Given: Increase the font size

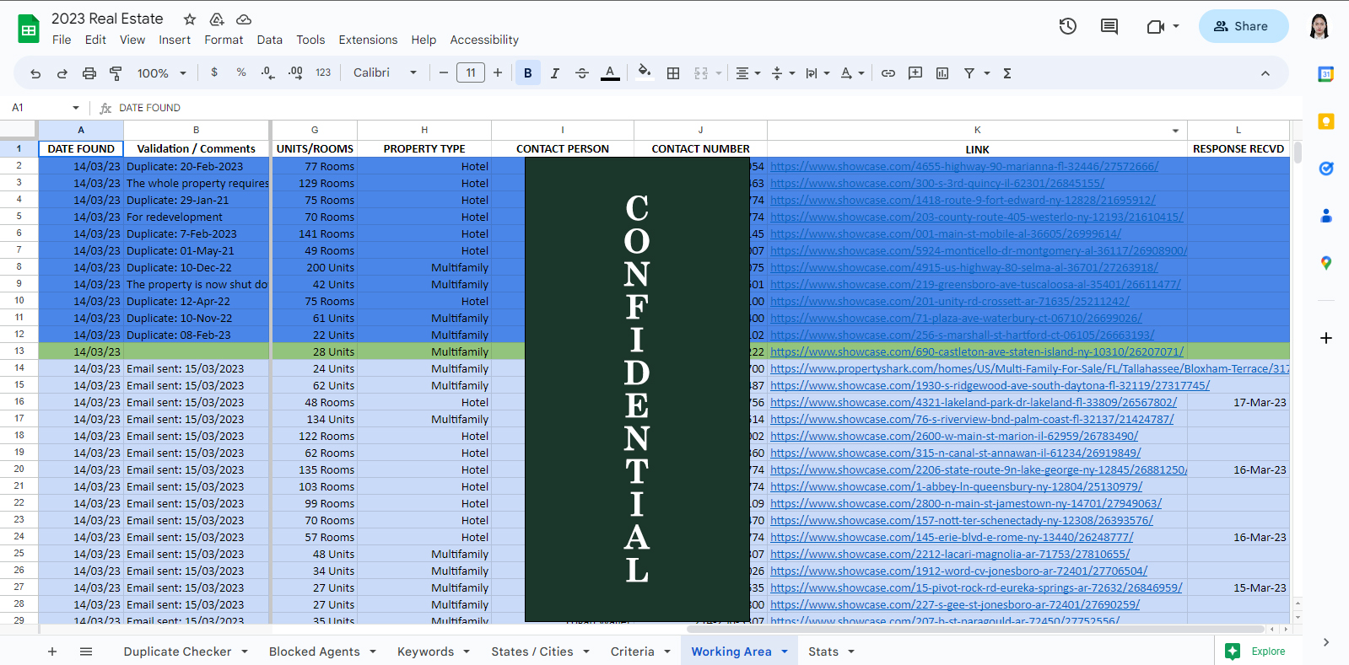Looking at the screenshot, I should coord(498,72).
